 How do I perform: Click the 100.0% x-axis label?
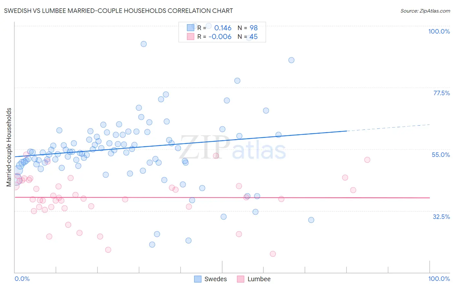439,279
